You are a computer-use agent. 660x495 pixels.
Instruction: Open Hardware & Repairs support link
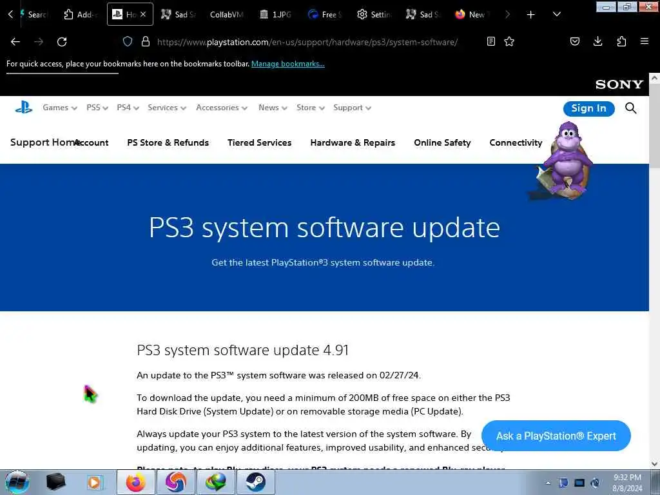coord(353,142)
